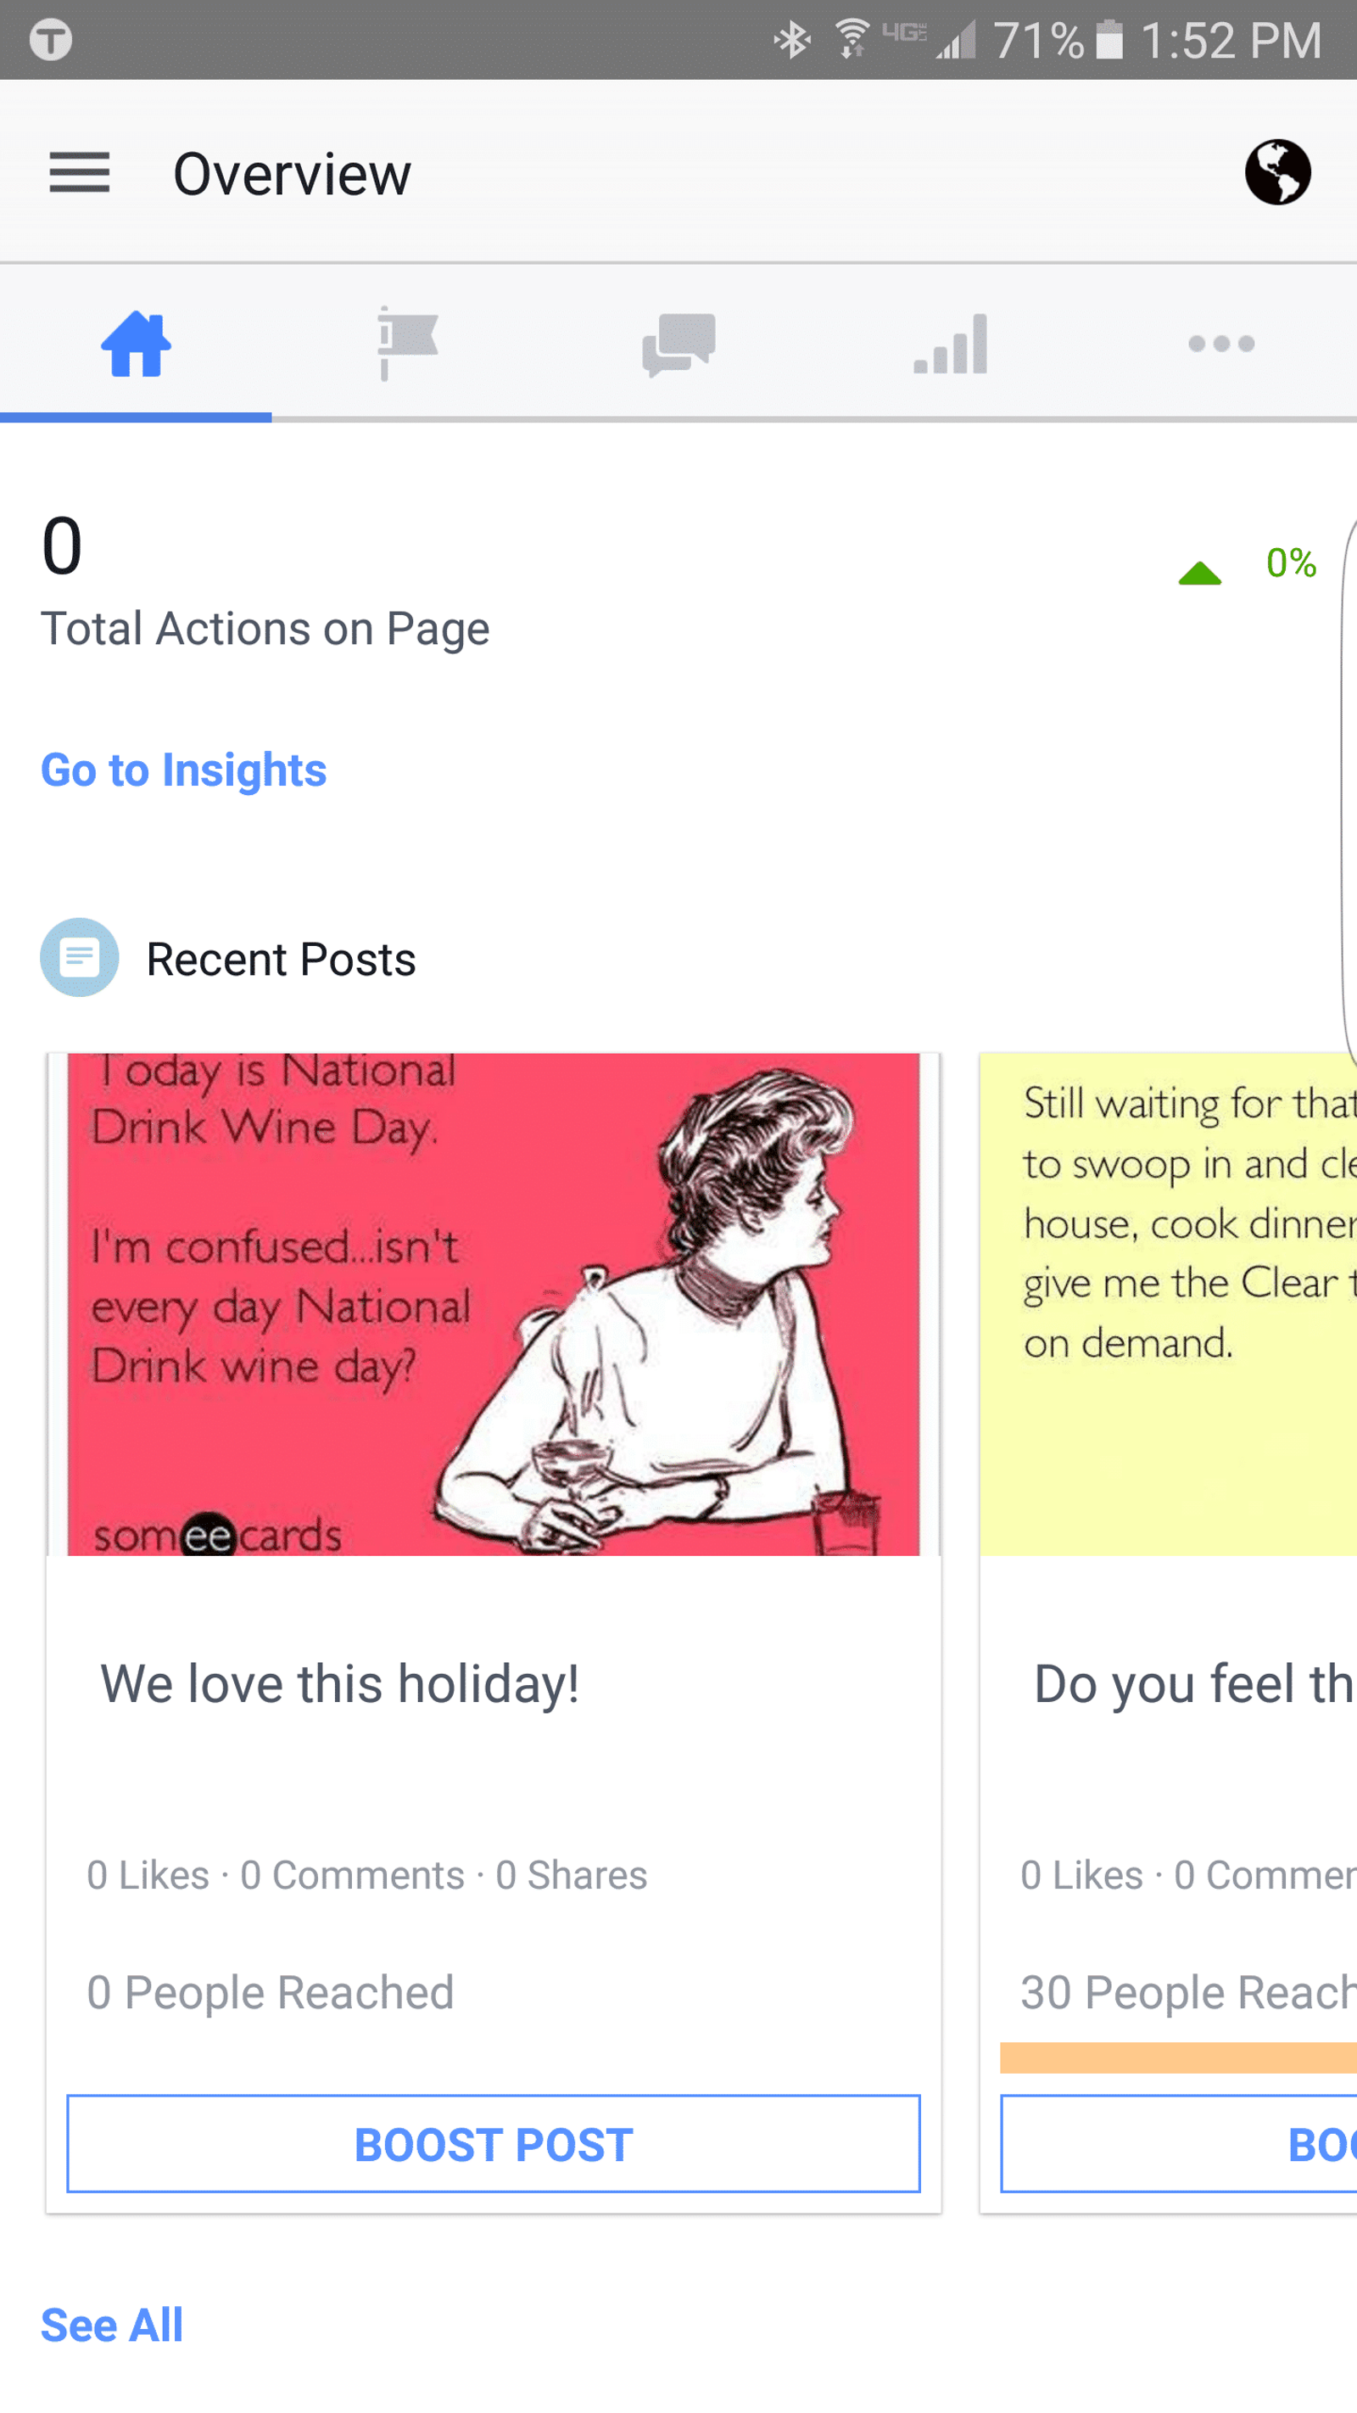The width and height of the screenshot is (1357, 2413).
Task: Tap the Bluetooth icon in status bar
Action: click(792, 39)
